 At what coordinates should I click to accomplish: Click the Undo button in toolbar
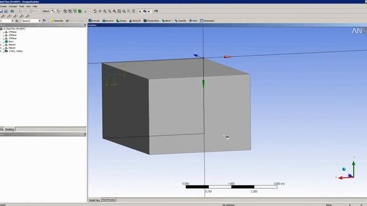pyautogui.click(x=23, y=11)
